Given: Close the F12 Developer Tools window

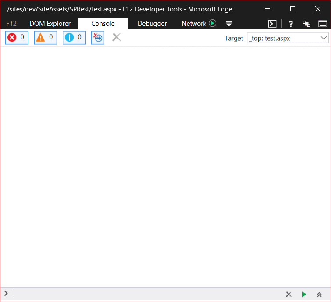Looking at the screenshot, I should pos(318,9).
